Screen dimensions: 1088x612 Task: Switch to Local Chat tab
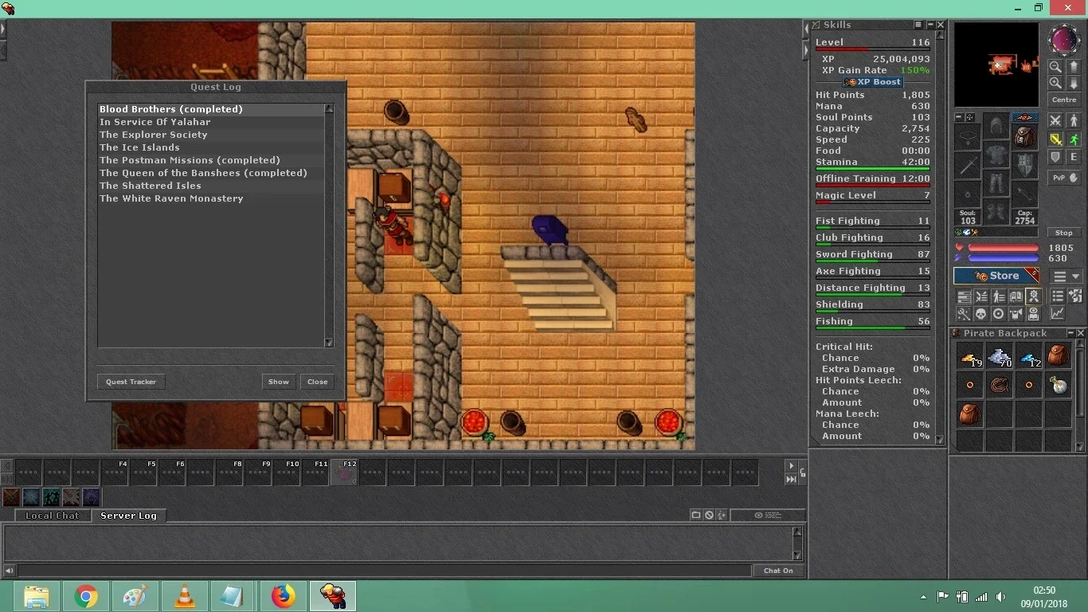(52, 516)
